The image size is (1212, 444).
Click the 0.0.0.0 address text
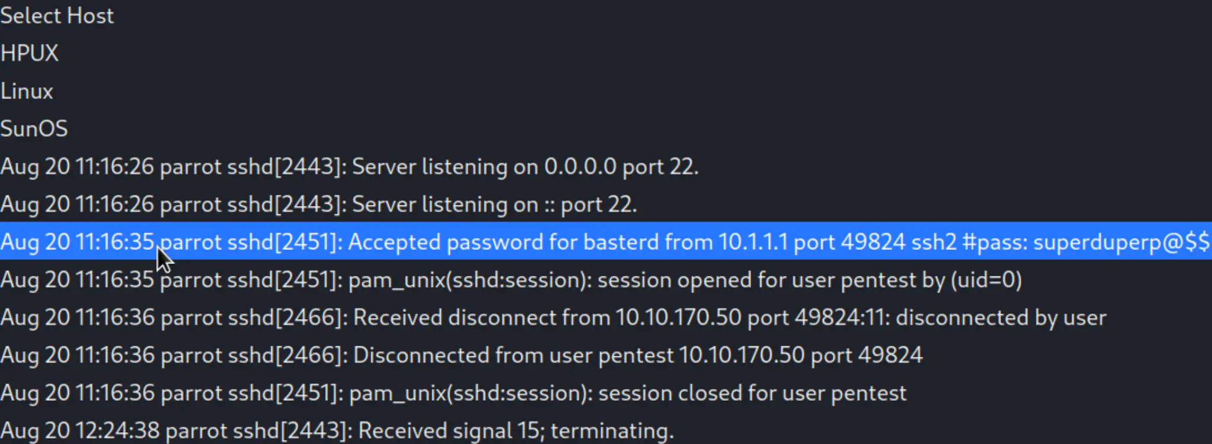coord(580,167)
